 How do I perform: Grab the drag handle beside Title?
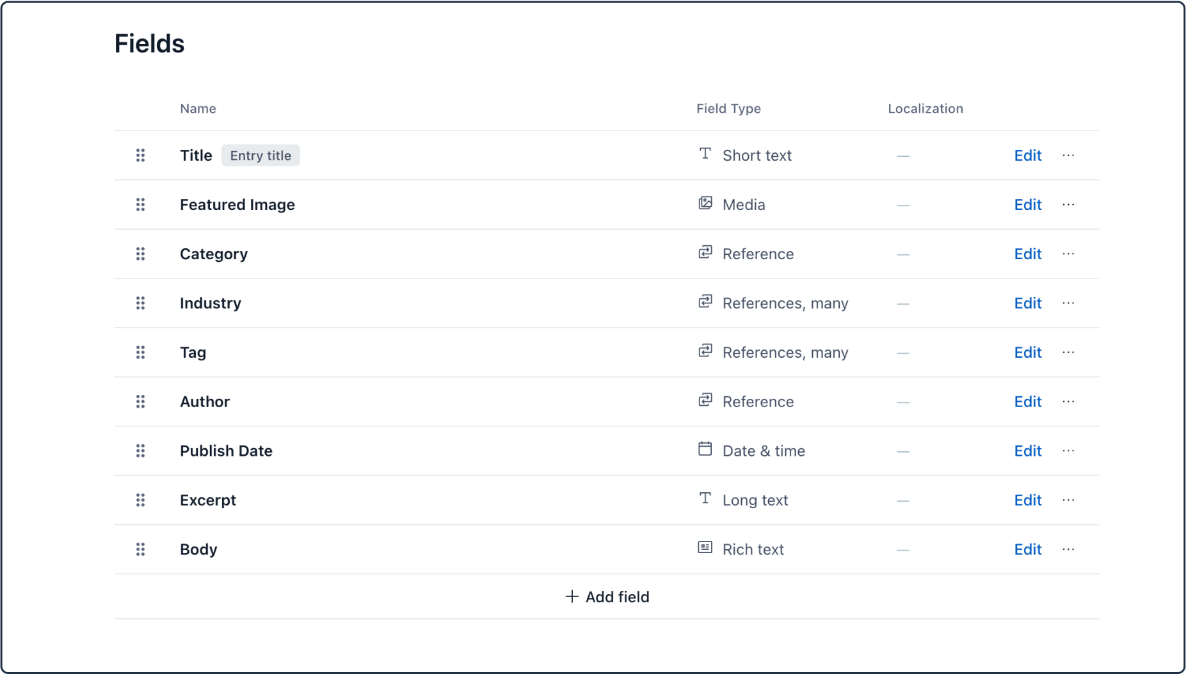(140, 155)
